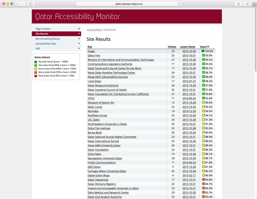Open the FITCH site link
Image resolution: width=257 pixels, height=199 pixels.
coord(91,98)
